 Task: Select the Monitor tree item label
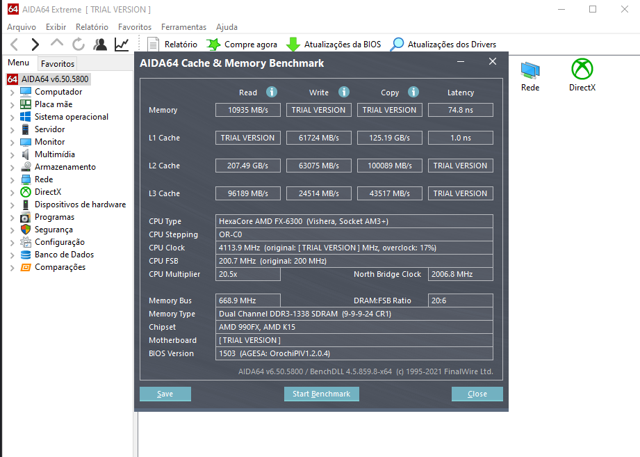(x=50, y=142)
